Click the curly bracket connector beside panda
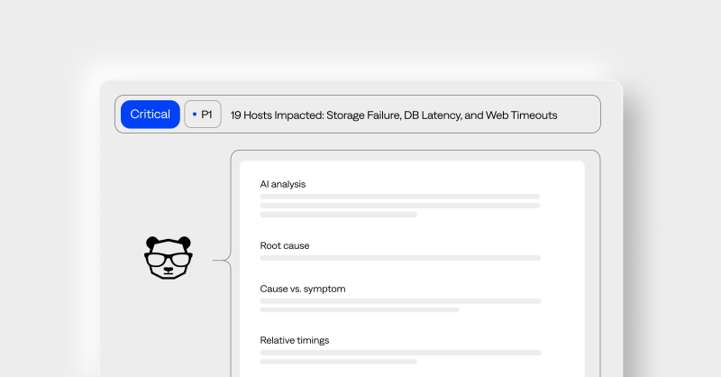This screenshot has height=377, width=721. click(222, 261)
